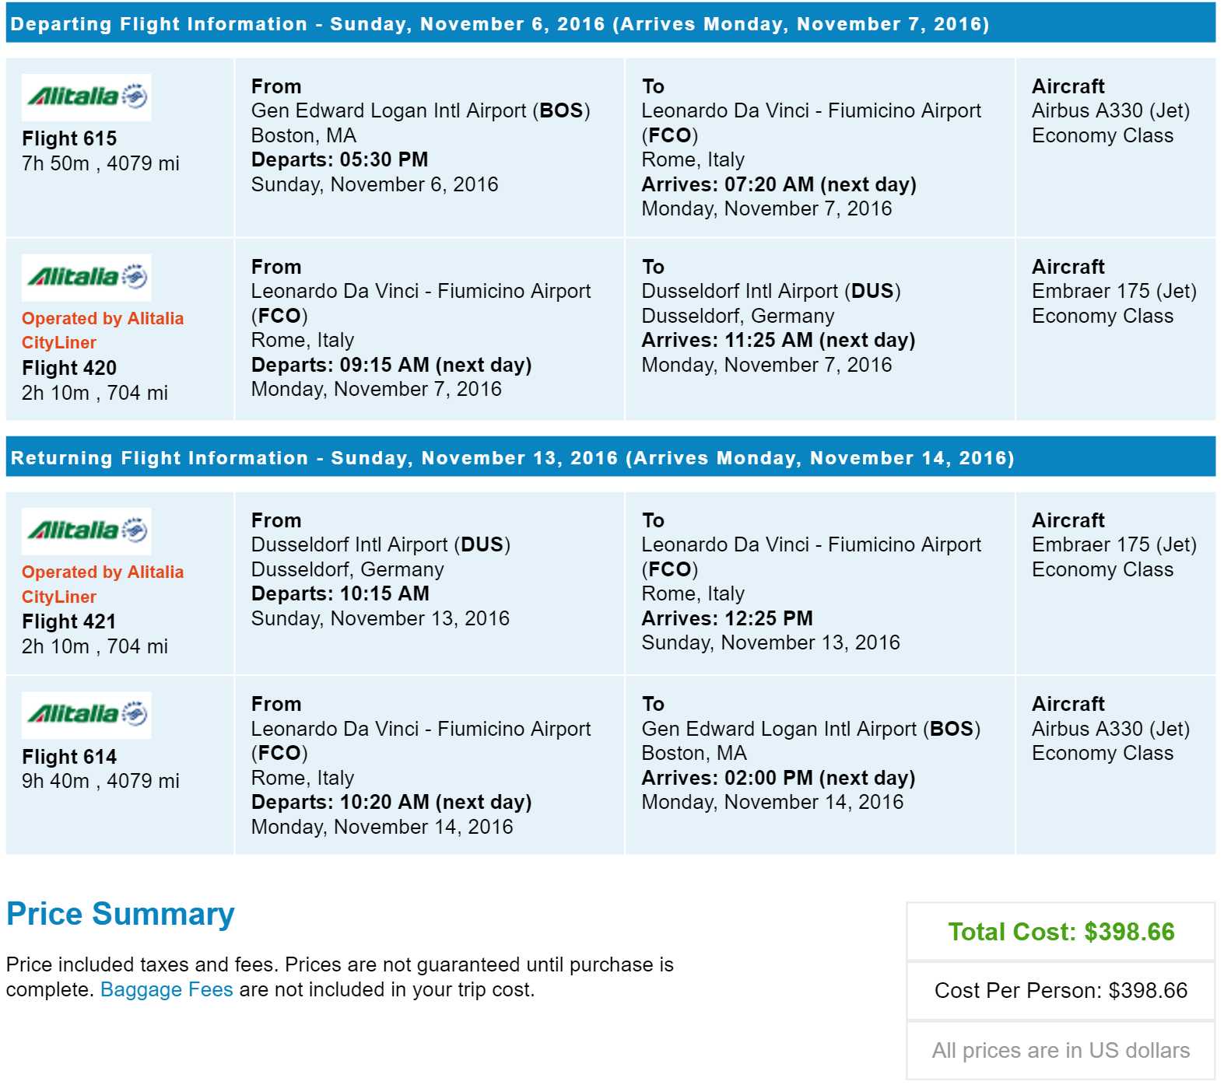Click the Total Cost $398.66 box
The width and height of the screenshot is (1224, 1085).
1061,932
